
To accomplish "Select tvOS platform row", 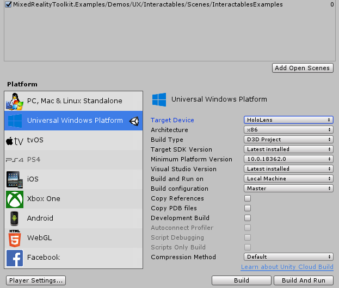I will [x=73, y=140].
